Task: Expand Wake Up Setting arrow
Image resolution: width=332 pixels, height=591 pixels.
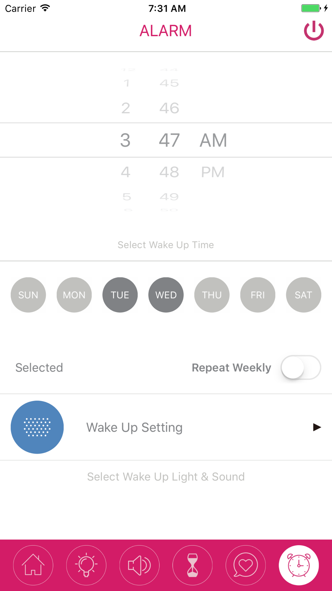Action: pos(317,427)
